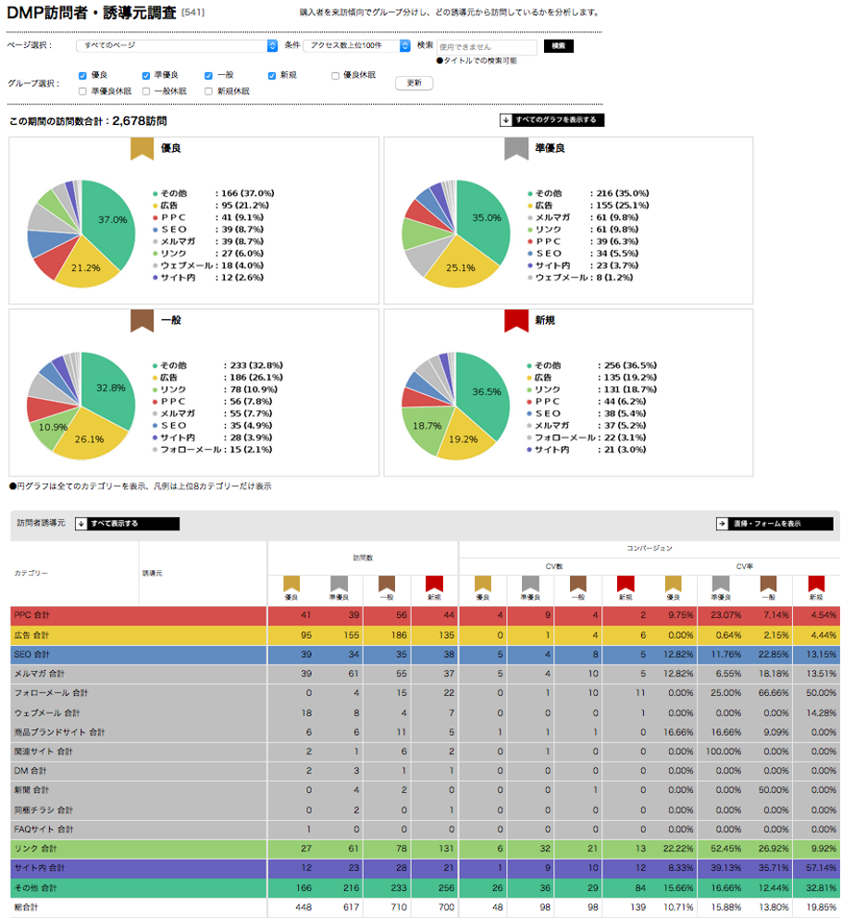
Task: Click the blue SEO 合計 row label
Action: 31,654
